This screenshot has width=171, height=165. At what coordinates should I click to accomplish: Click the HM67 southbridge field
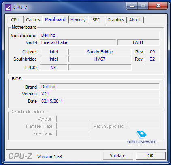(x=100, y=59)
